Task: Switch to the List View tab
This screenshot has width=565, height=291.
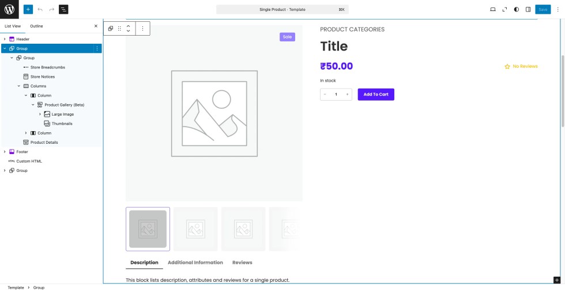Action: pyautogui.click(x=13, y=26)
